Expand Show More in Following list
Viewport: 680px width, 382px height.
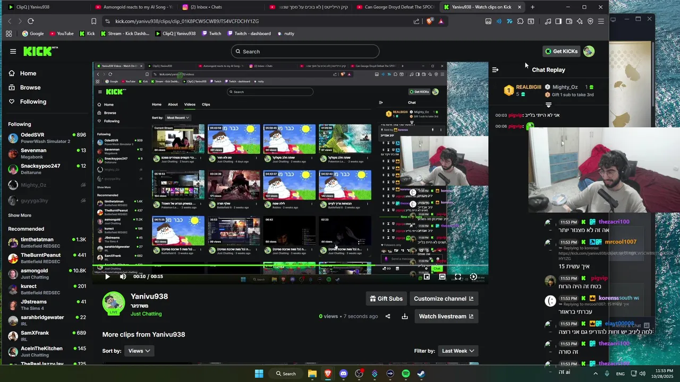pos(20,215)
